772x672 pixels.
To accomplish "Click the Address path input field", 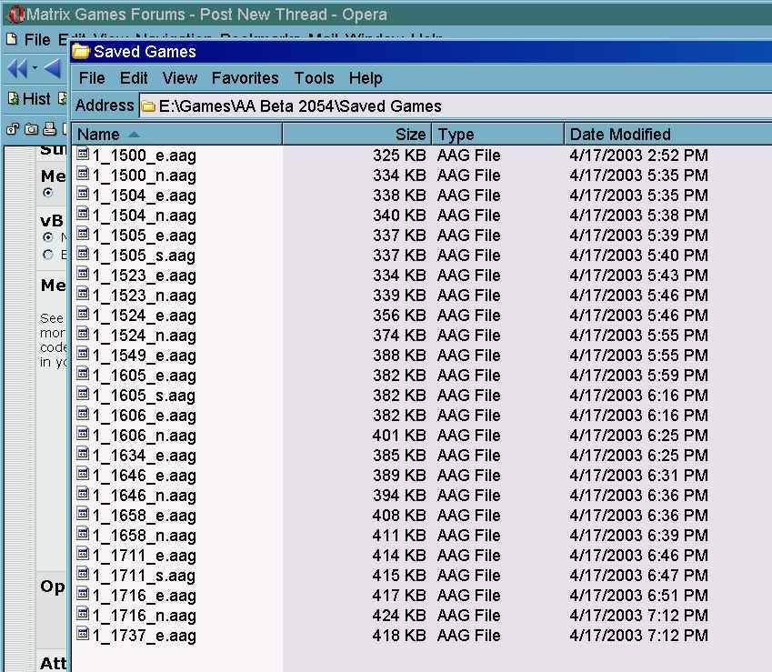I will (x=456, y=105).
